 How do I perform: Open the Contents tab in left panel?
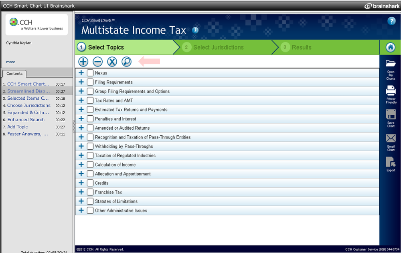(14, 74)
